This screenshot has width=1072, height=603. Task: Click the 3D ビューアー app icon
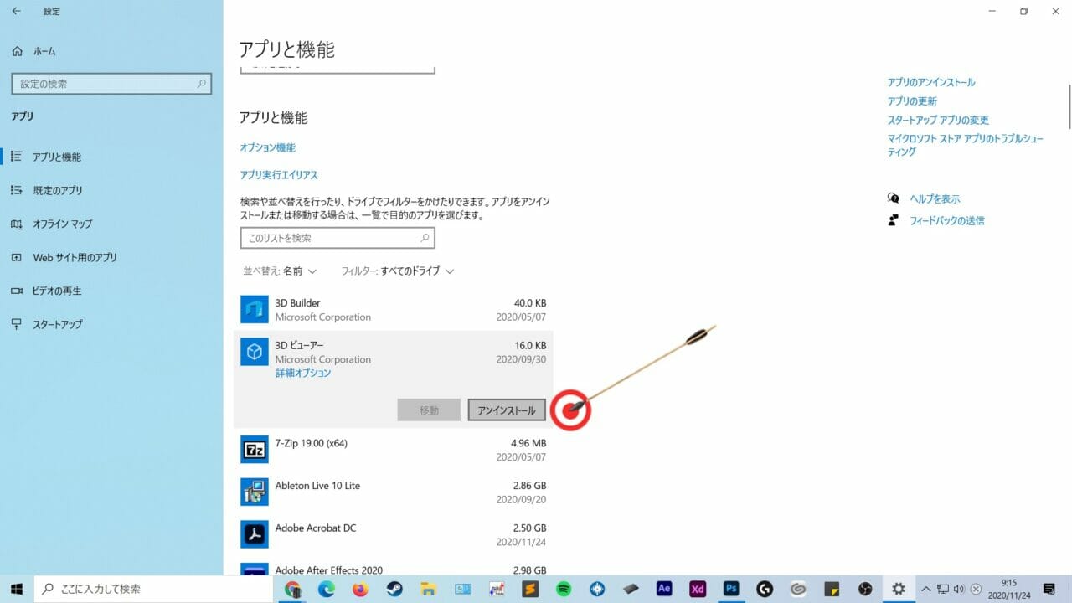255,352
